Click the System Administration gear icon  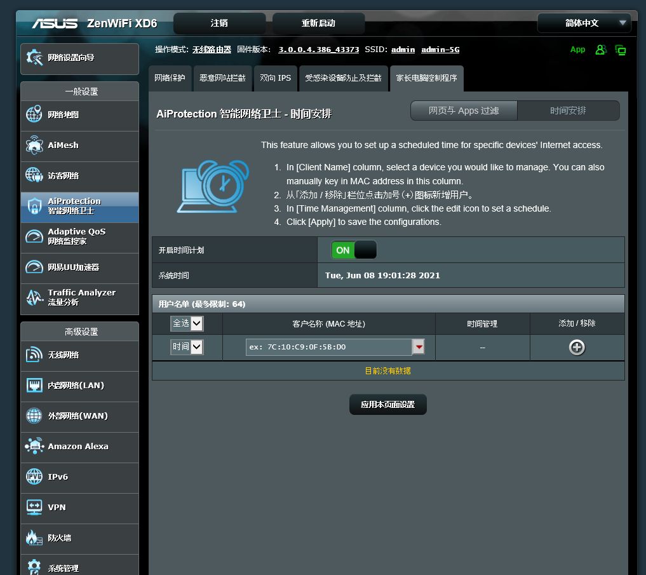click(34, 567)
